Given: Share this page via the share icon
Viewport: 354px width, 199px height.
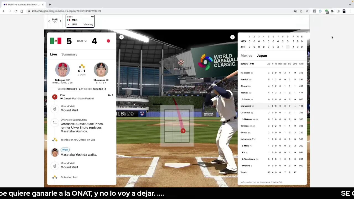Looking at the screenshot, I should (301, 11).
